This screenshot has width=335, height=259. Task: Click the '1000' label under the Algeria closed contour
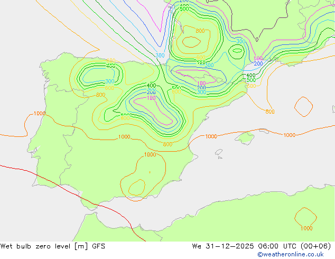306,228
